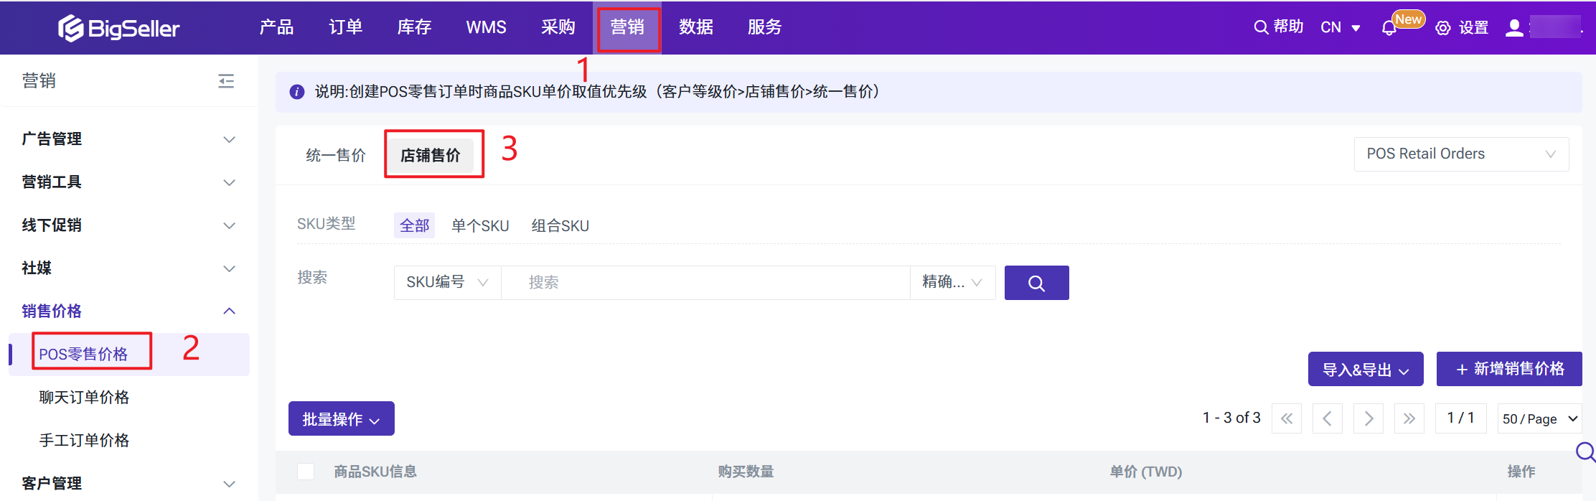Open the POS Retail Orders dropdown
The height and width of the screenshot is (501, 1596).
point(1460,154)
